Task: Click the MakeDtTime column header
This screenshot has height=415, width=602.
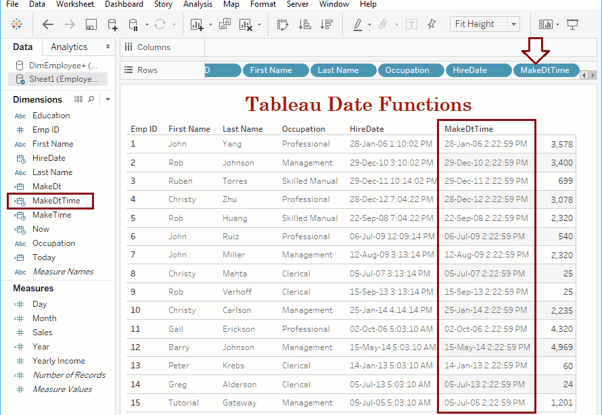Action: click(468, 129)
